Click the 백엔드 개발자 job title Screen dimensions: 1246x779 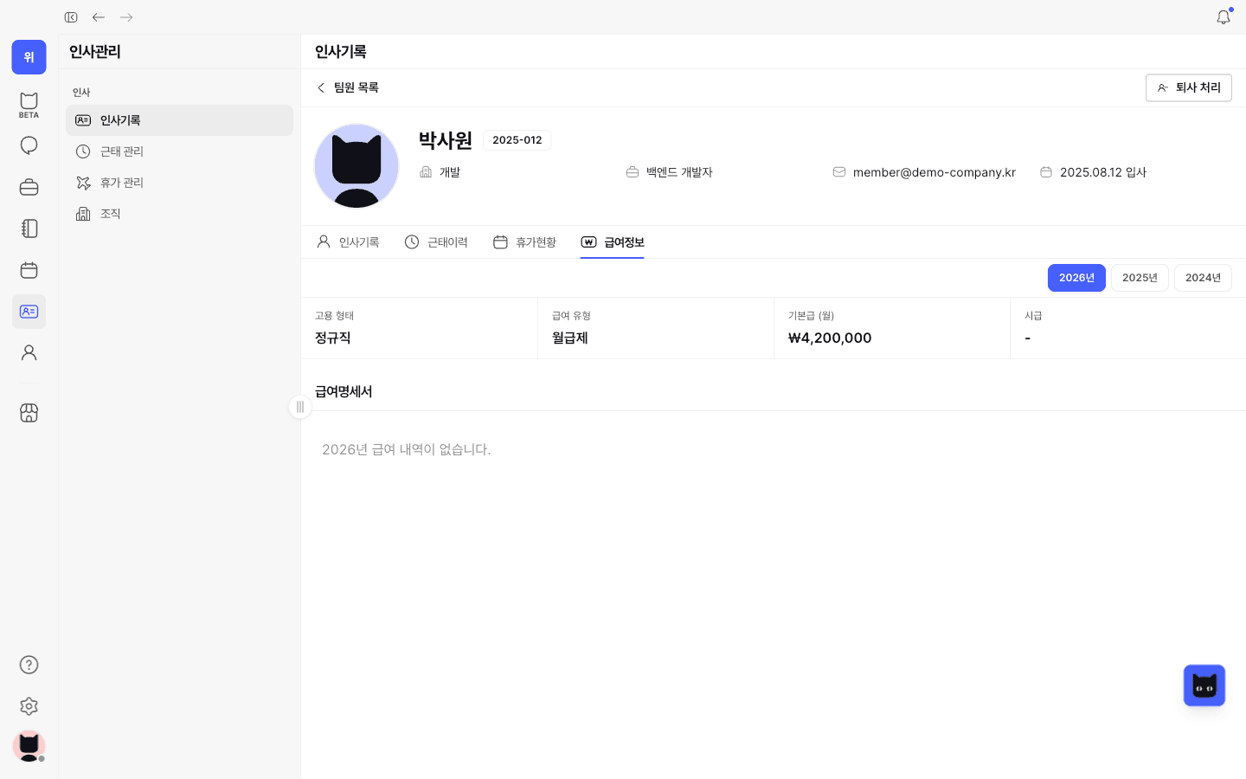[x=679, y=172]
